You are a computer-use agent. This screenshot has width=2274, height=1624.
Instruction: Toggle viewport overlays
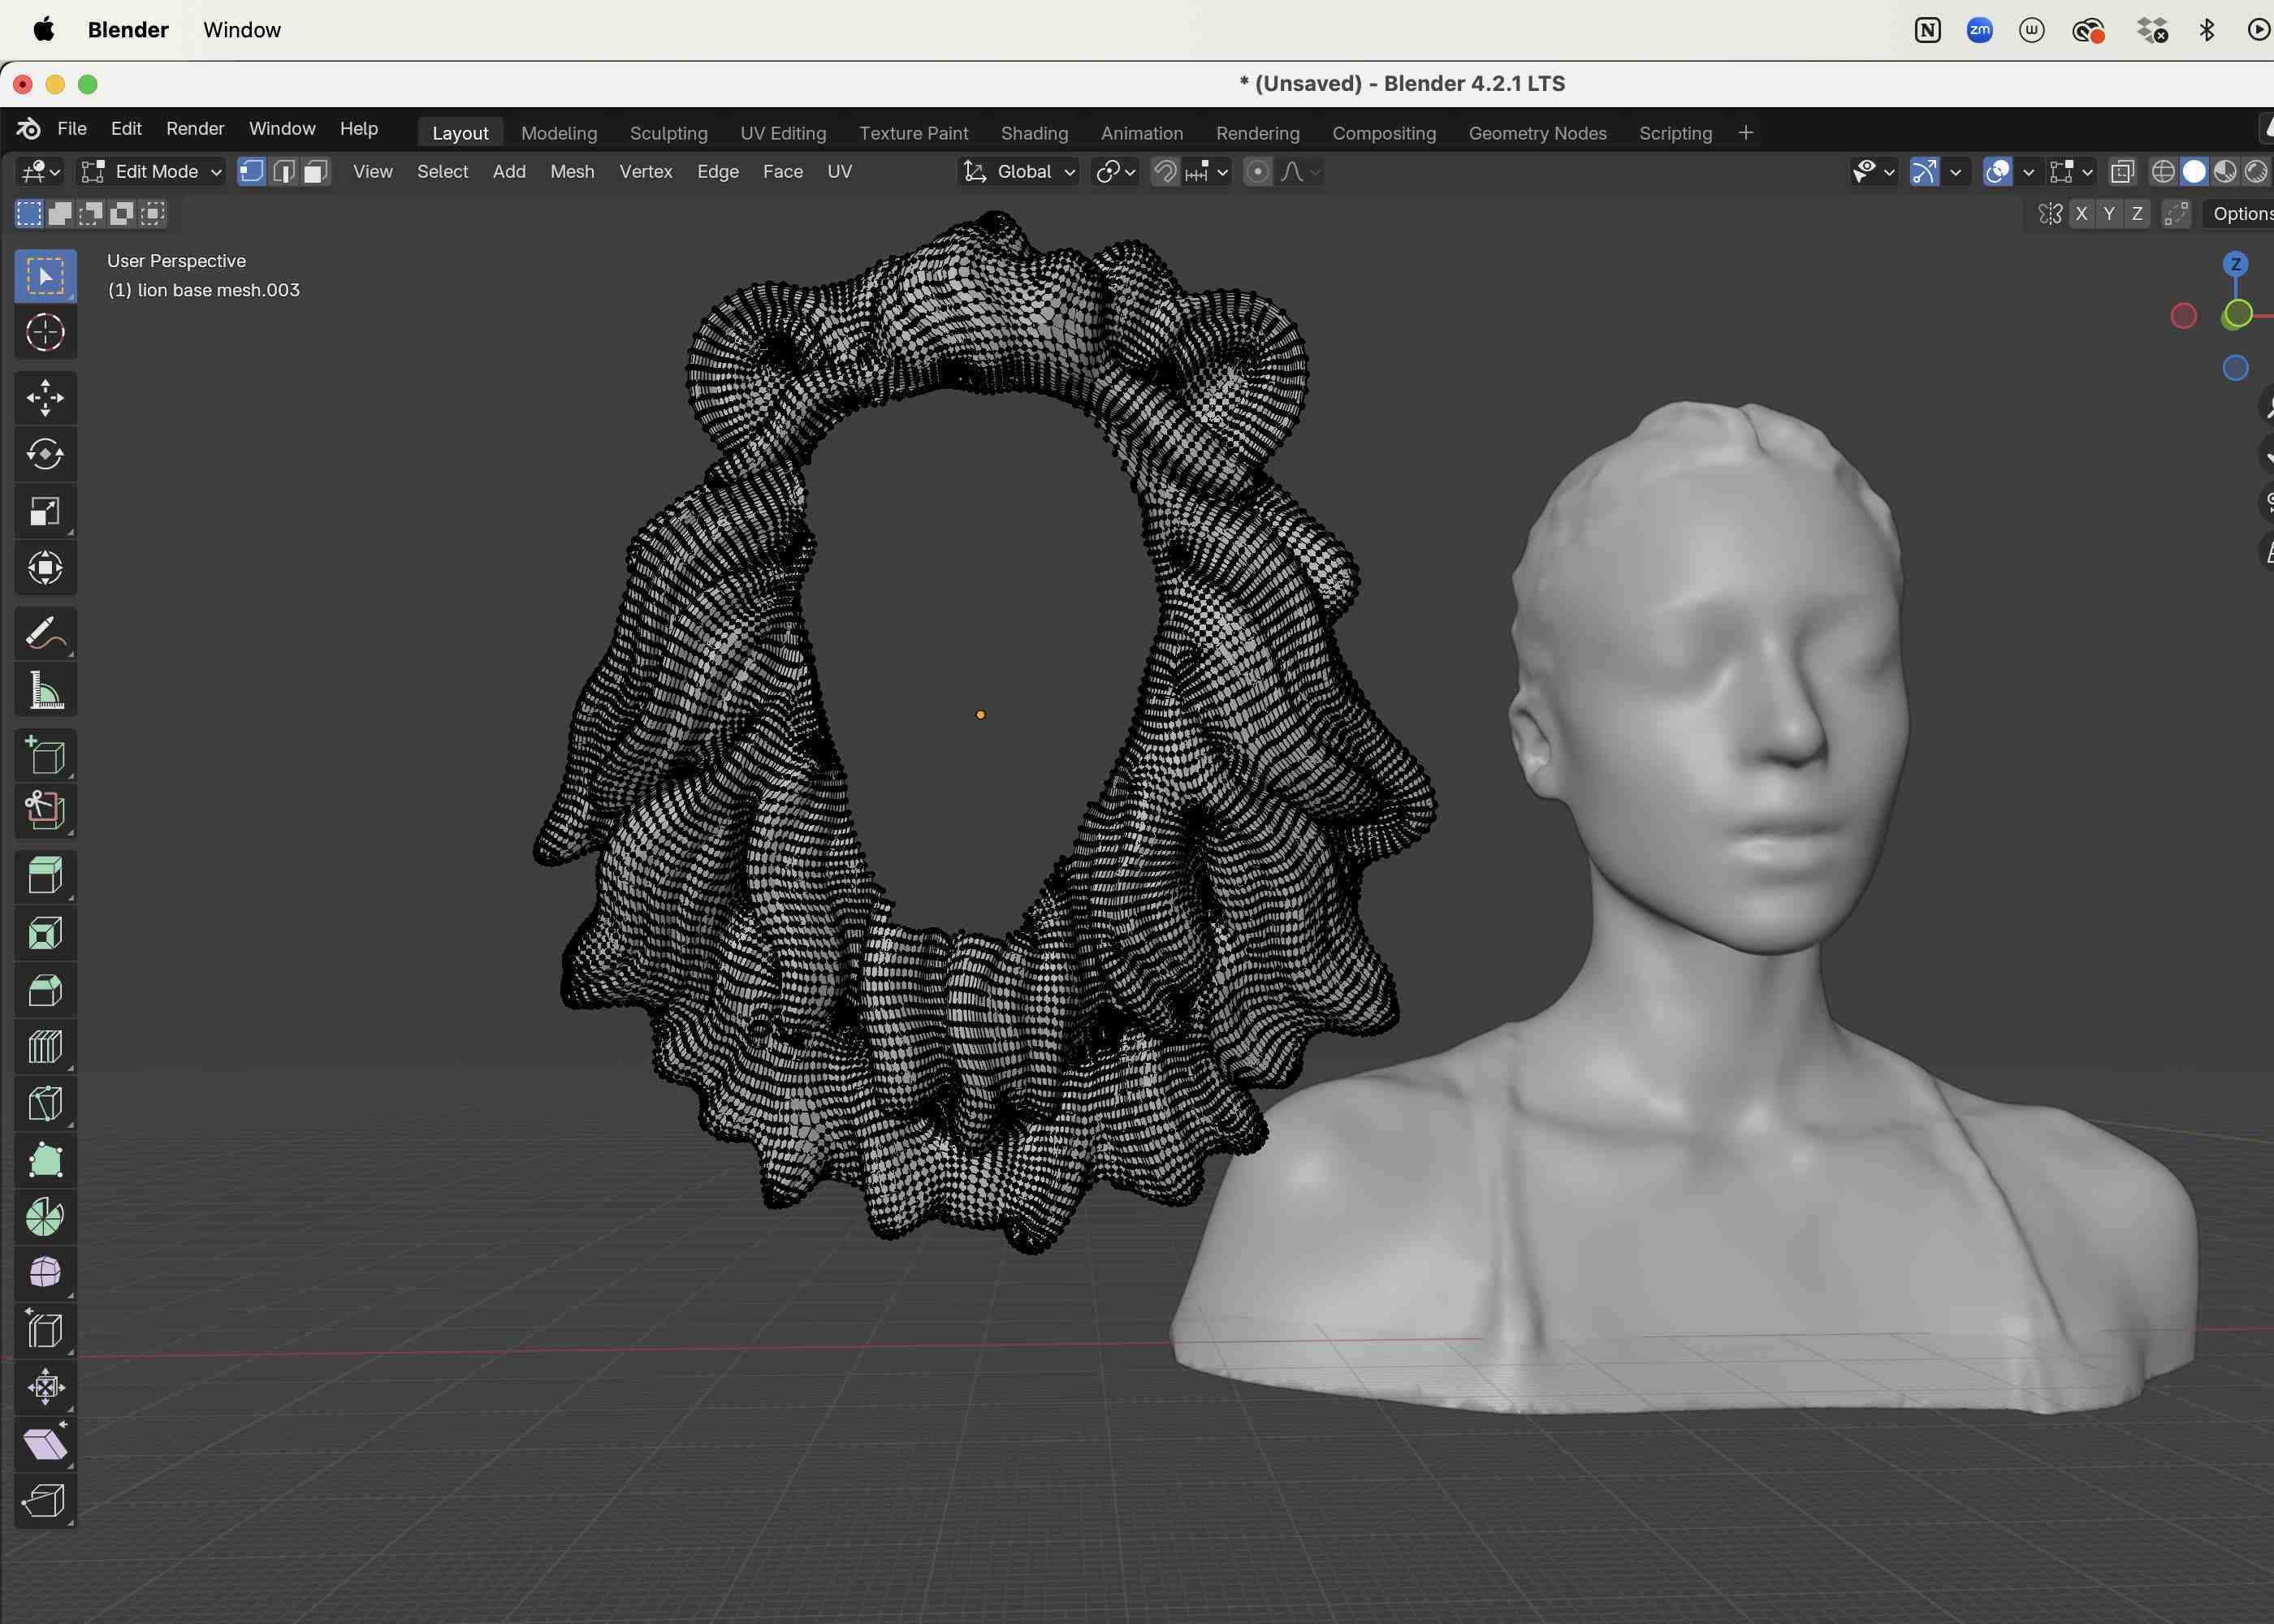[x=1997, y=172]
